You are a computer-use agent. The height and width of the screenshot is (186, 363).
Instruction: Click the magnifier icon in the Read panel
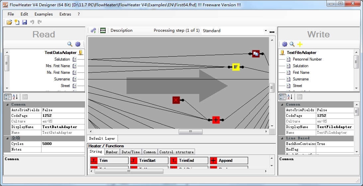click(70, 44)
